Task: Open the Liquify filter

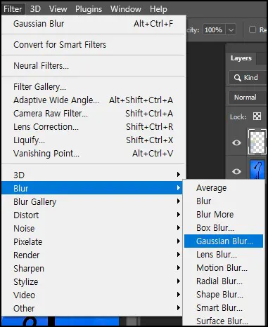Action: click(94, 140)
